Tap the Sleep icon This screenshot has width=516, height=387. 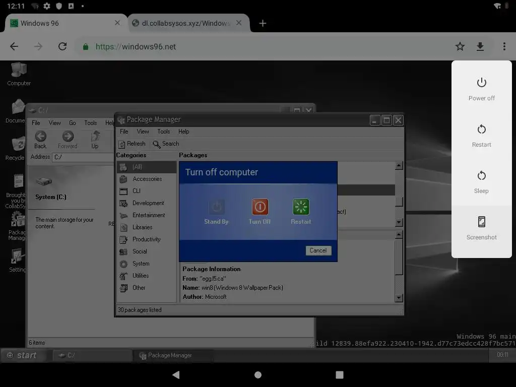481,175
